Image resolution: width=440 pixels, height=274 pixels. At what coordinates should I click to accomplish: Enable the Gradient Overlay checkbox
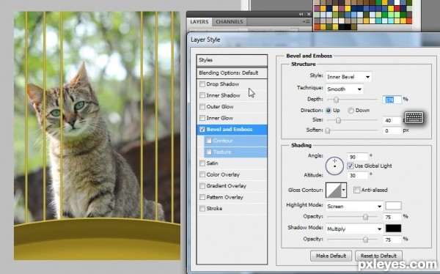[x=202, y=186]
